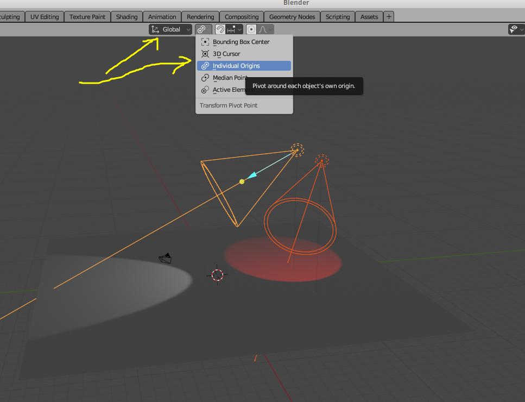Screen dimensions: 525x402
Task: Open the Global orientation dropdown
Action: 170,29
